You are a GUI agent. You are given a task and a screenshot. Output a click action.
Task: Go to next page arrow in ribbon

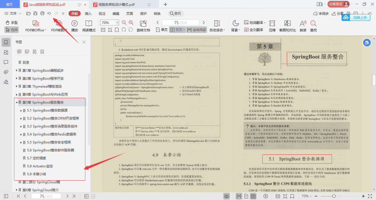[x=204, y=23]
